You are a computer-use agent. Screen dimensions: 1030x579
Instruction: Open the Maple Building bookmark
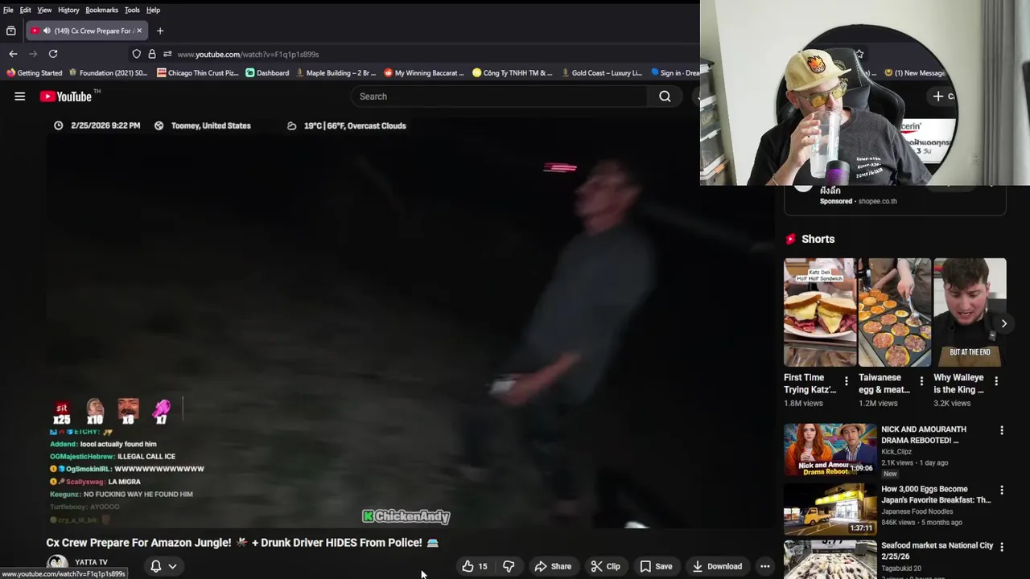[335, 73]
